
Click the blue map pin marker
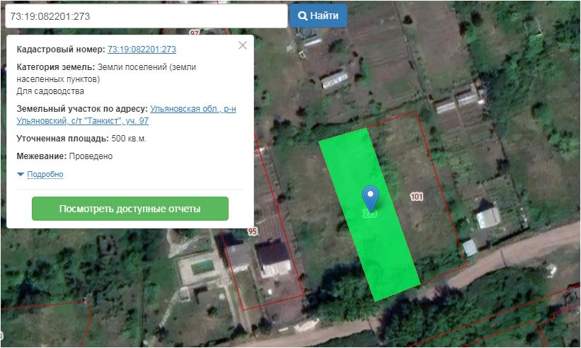click(x=369, y=197)
